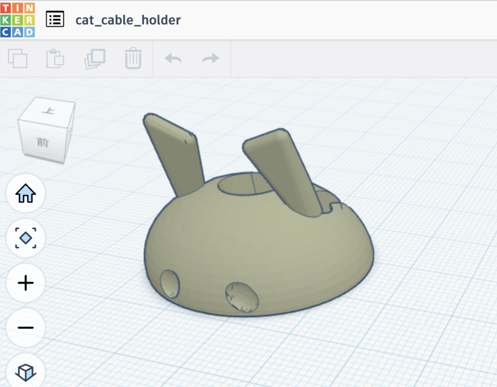Click the Tinkercad logo
Viewport: 497px width, 387px height.
[17, 20]
